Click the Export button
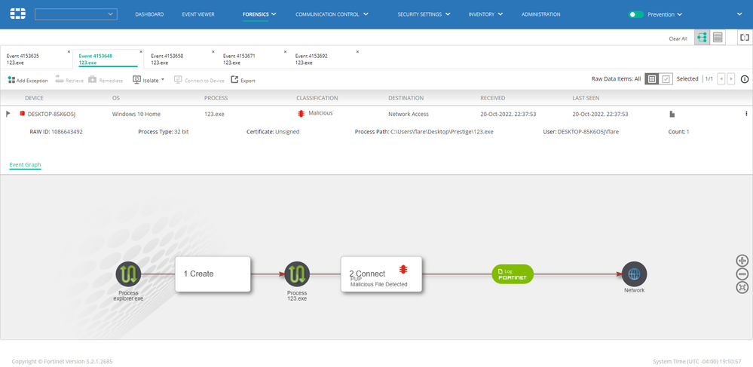This screenshot has width=753, height=367. coord(243,80)
